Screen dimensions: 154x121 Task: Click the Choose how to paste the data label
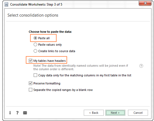pyautogui.click(x=50, y=32)
